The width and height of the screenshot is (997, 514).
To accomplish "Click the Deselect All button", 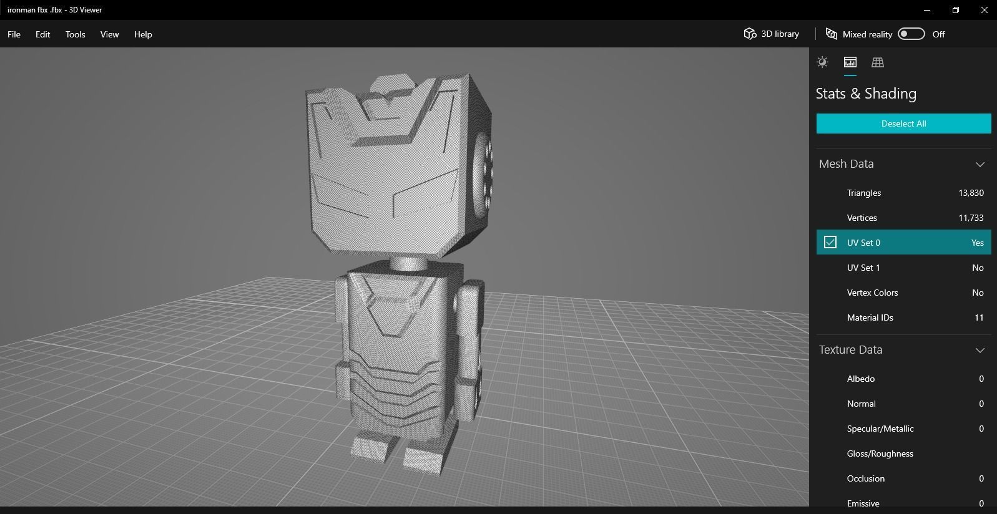I will click(x=903, y=124).
